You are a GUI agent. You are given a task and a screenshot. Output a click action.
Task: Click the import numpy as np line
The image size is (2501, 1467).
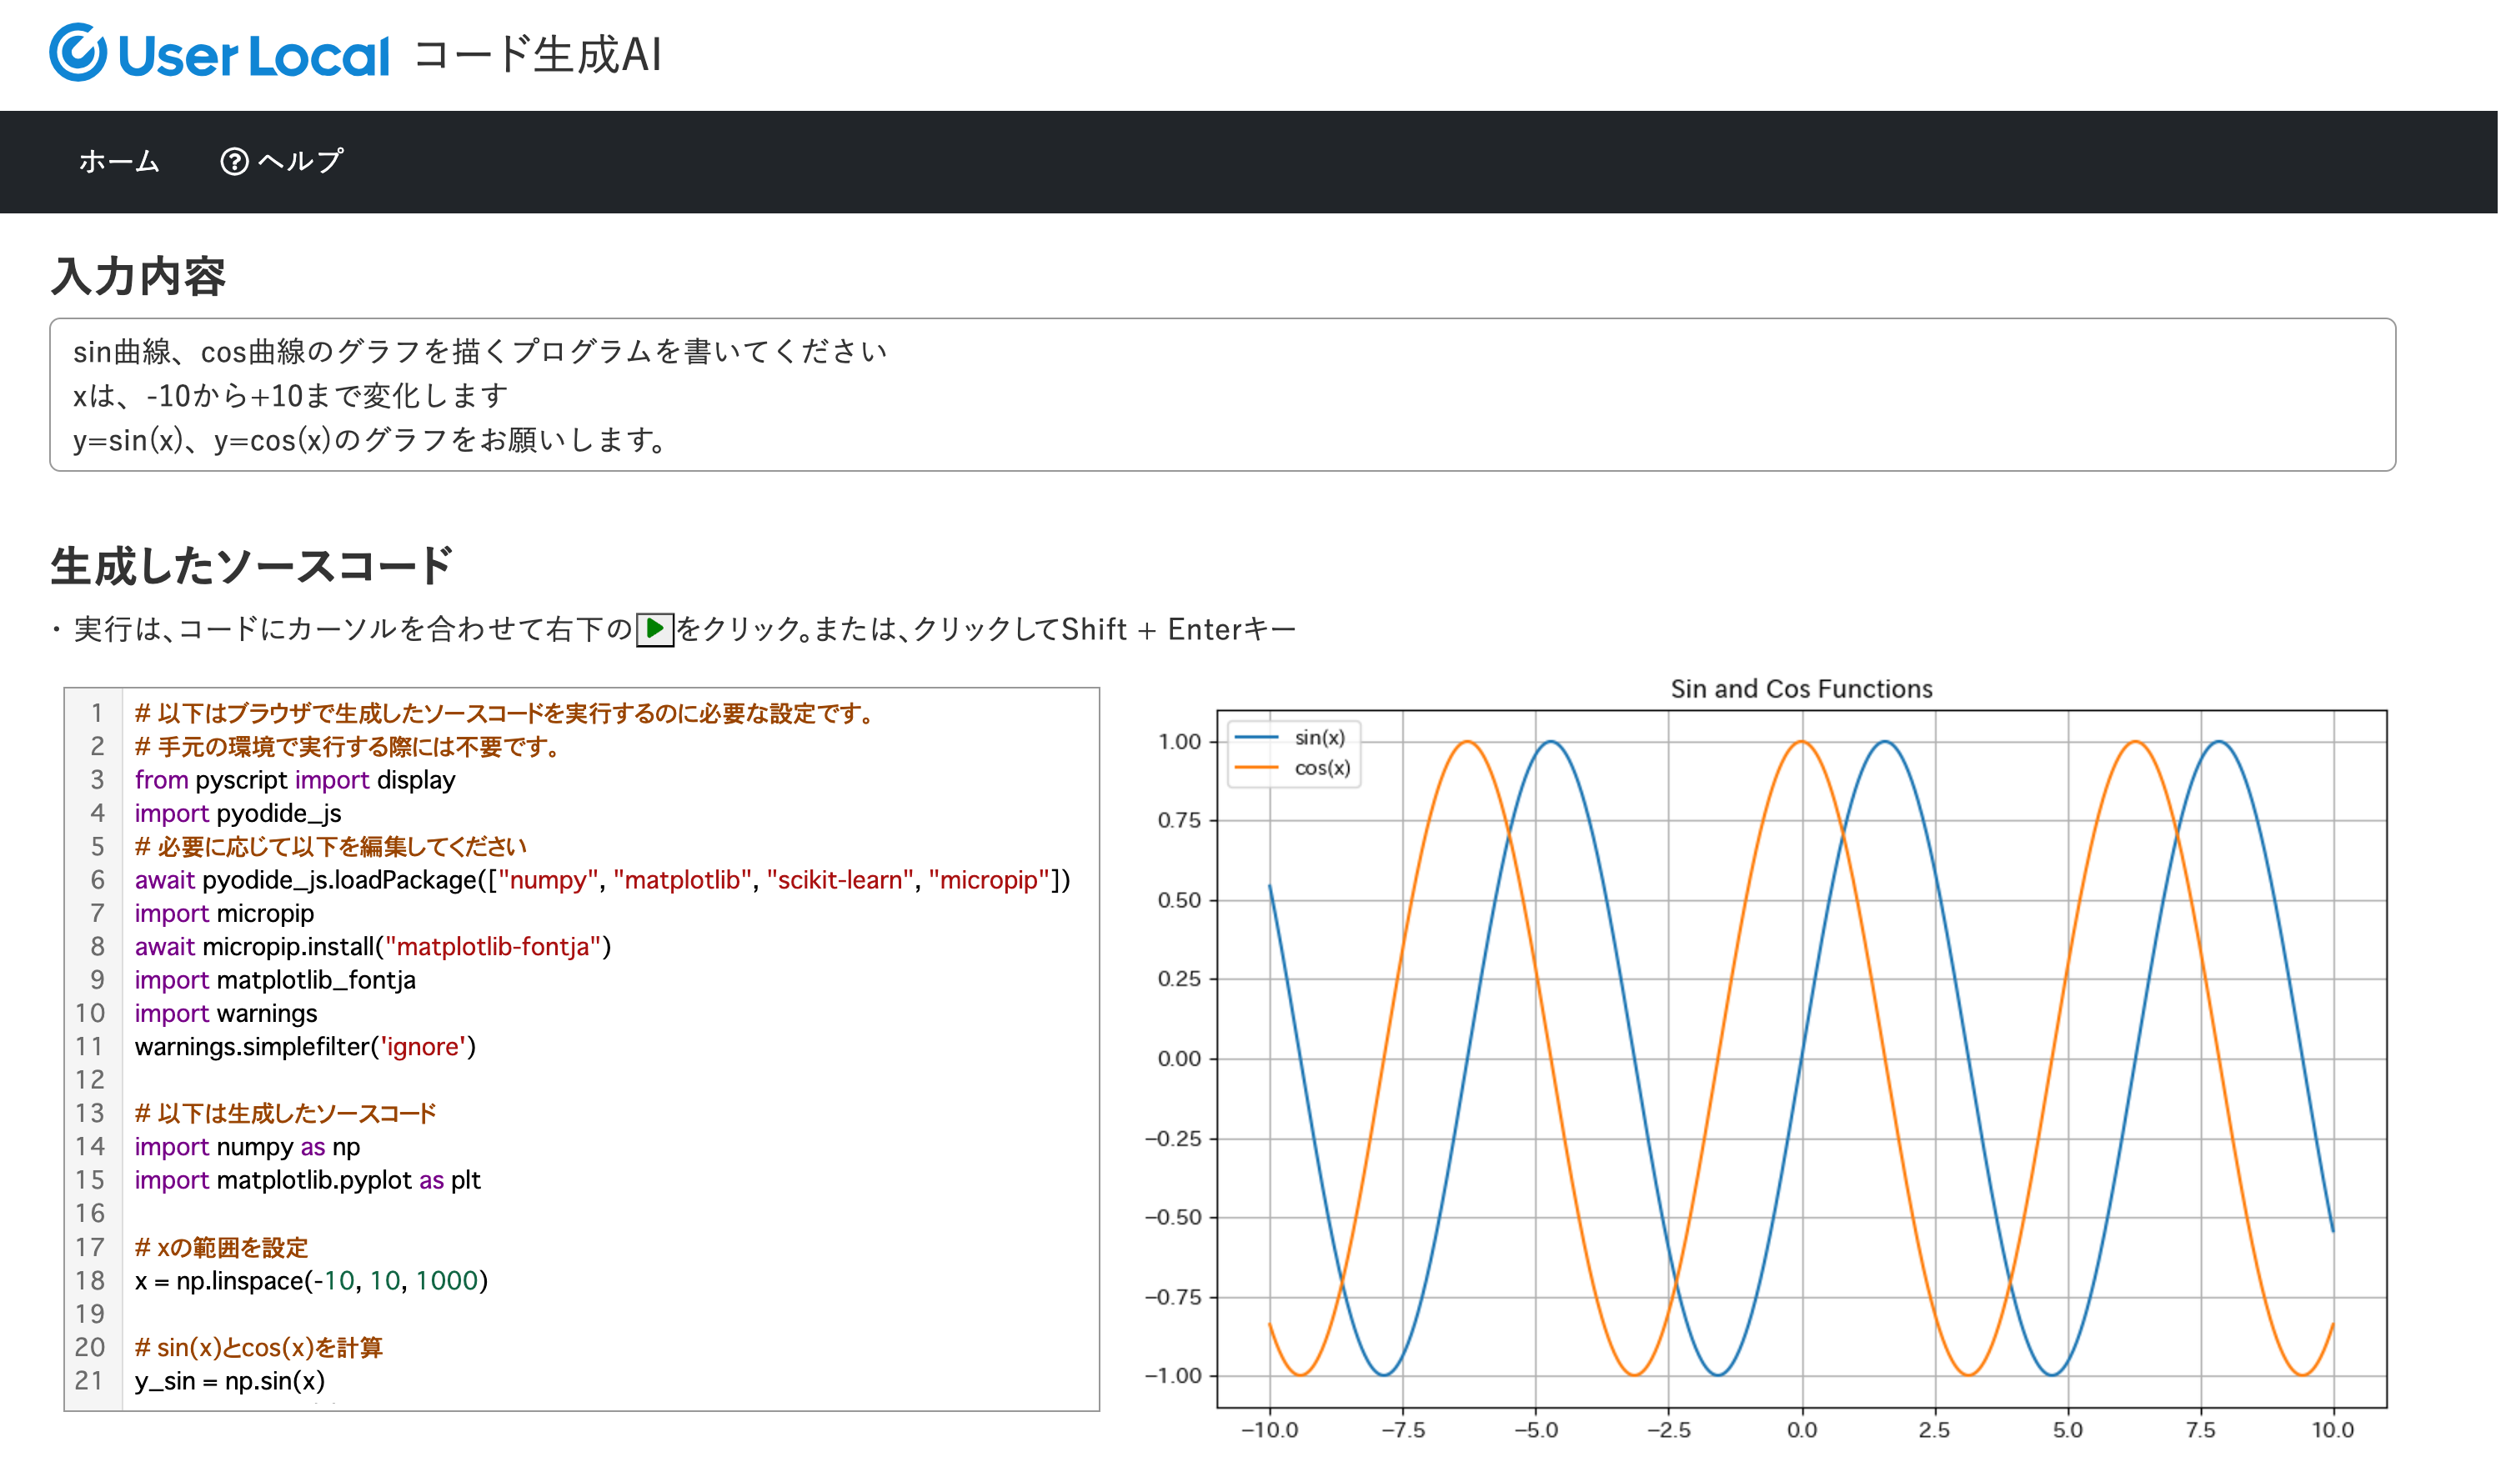pos(247,1148)
